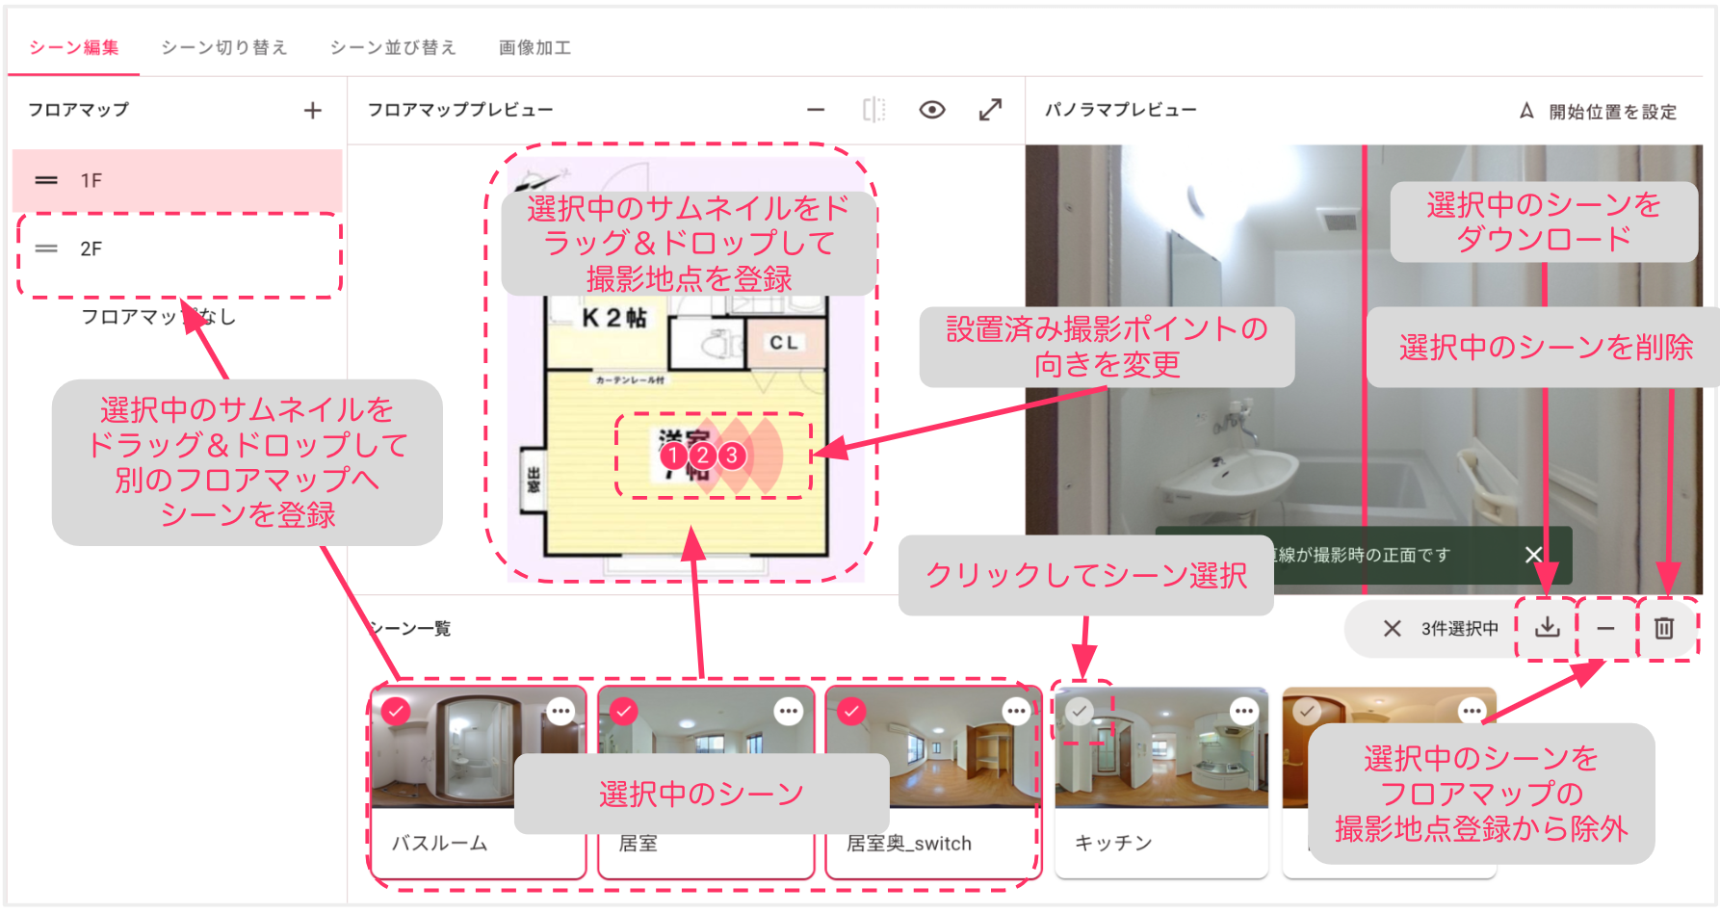Viewport: 1720px width, 913px height.
Task: Open more options menu on キッチン thumbnail
Action: 1244,712
